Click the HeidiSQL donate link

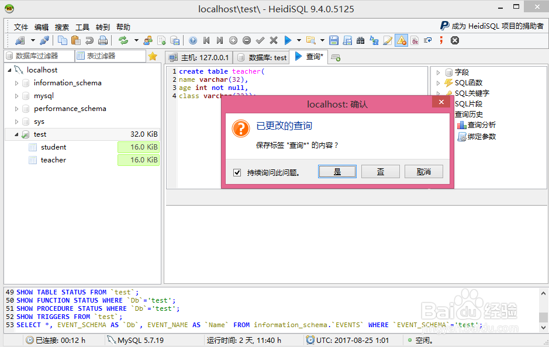point(492,26)
